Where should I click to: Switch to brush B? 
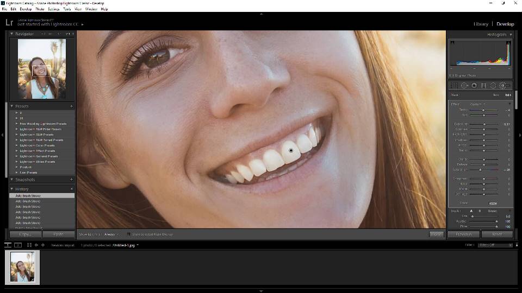tap(480, 211)
